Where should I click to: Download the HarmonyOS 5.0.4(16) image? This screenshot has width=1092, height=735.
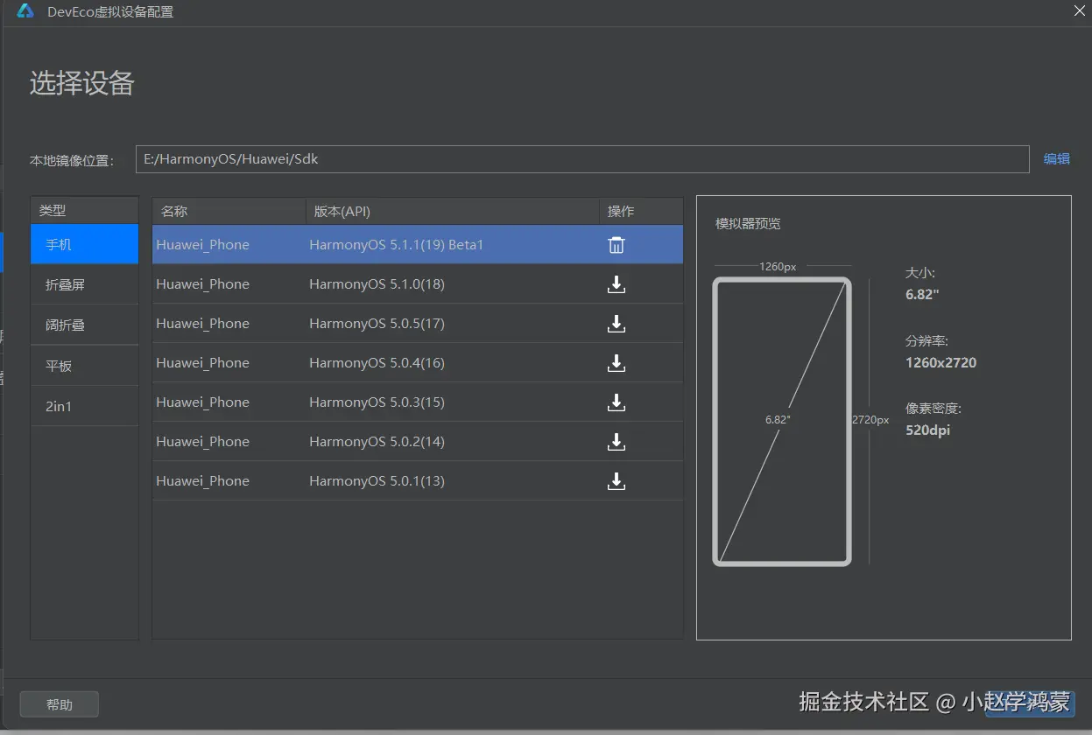coord(616,363)
